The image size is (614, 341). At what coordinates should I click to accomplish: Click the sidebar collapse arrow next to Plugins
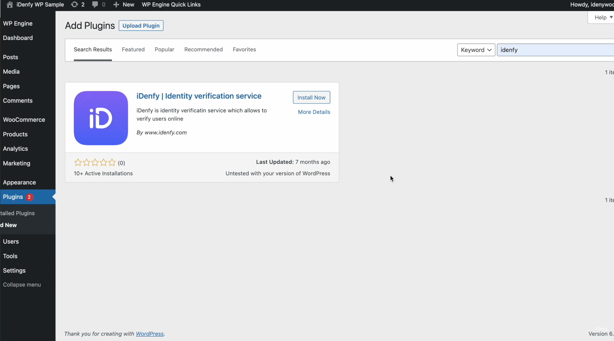click(x=54, y=197)
